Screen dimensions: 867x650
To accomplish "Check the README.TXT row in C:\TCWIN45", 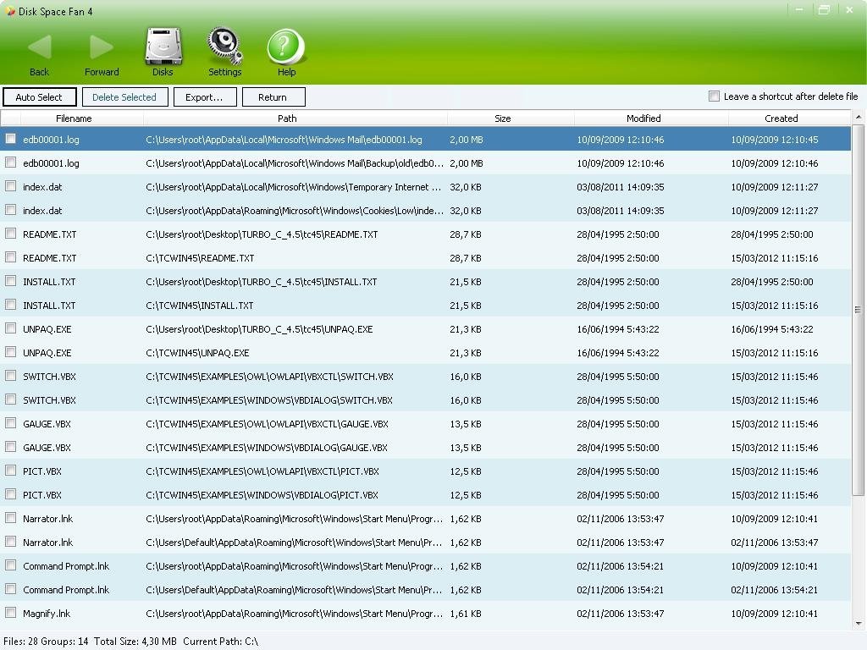I will (10, 257).
